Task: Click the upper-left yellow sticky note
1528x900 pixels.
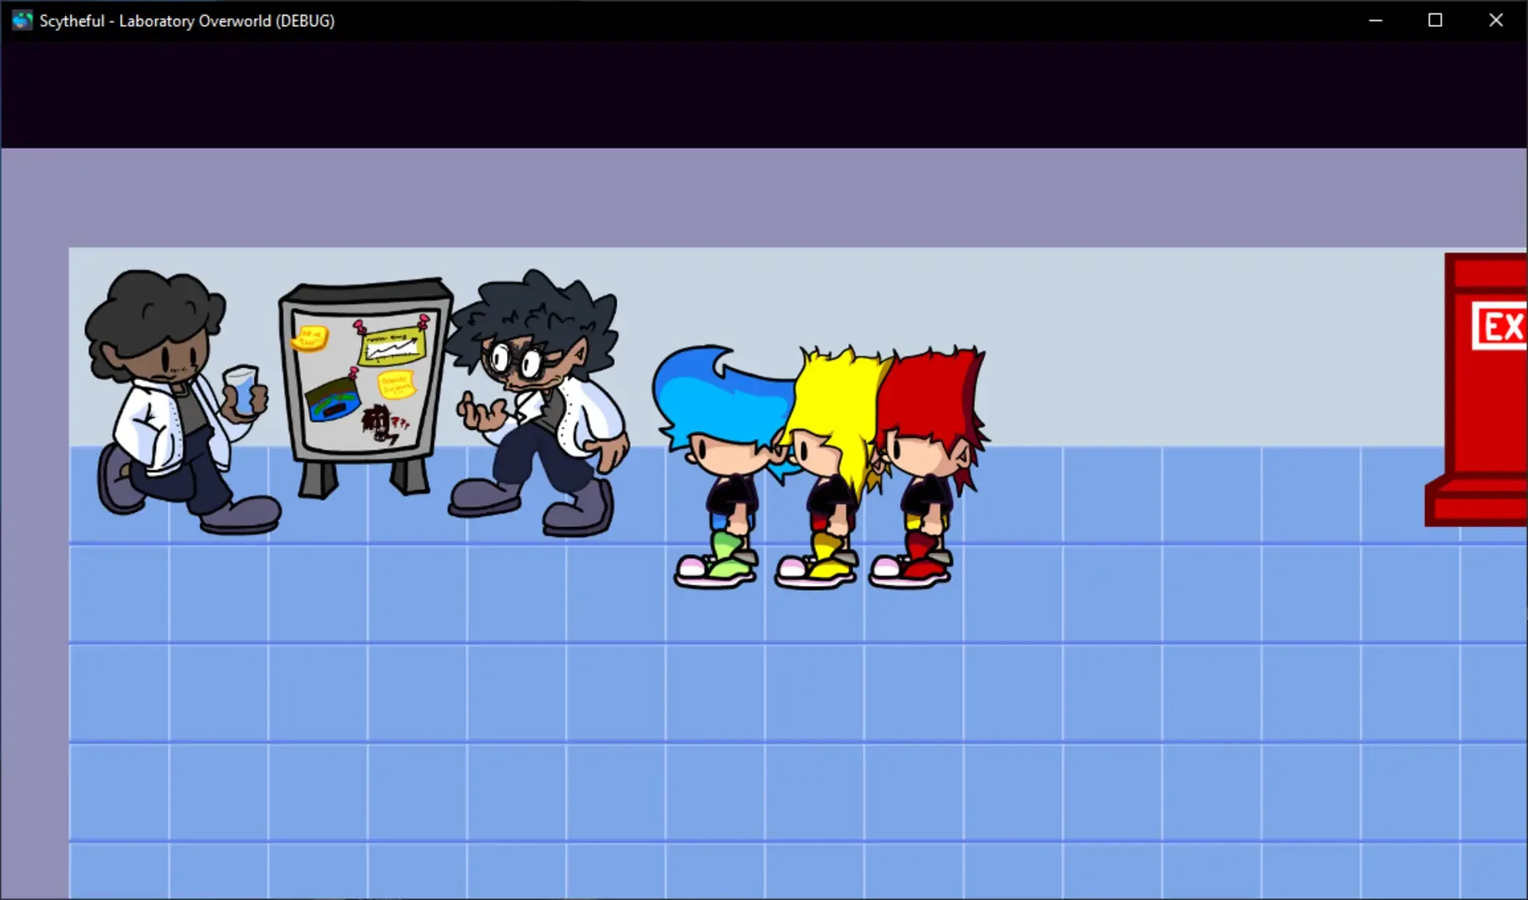Action: point(308,337)
